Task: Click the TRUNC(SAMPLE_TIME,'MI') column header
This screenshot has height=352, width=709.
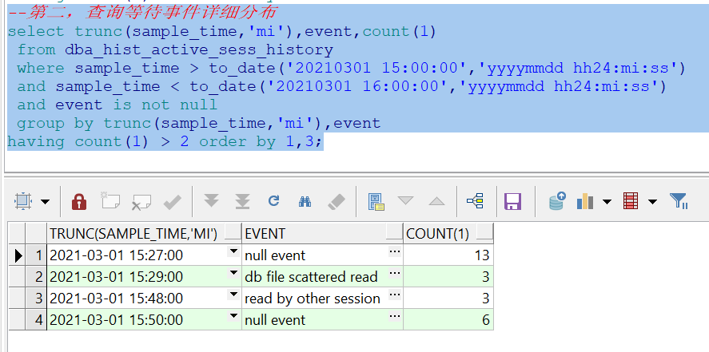Action: tap(144, 233)
